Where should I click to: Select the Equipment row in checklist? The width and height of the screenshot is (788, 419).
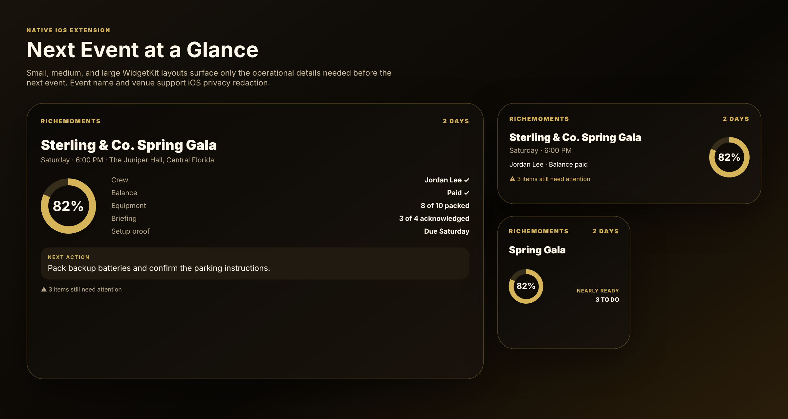coord(290,206)
